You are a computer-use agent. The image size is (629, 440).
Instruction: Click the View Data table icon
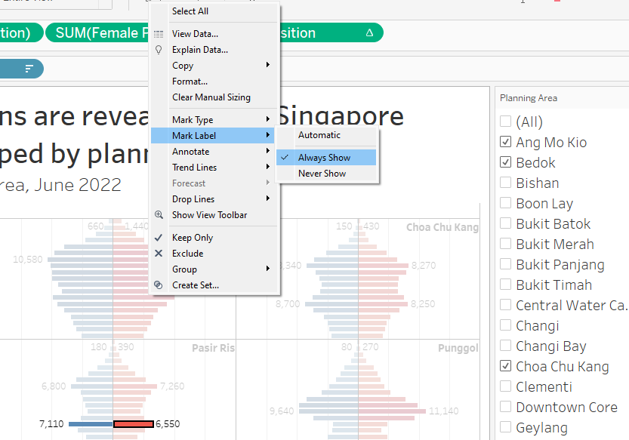click(x=159, y=34)
